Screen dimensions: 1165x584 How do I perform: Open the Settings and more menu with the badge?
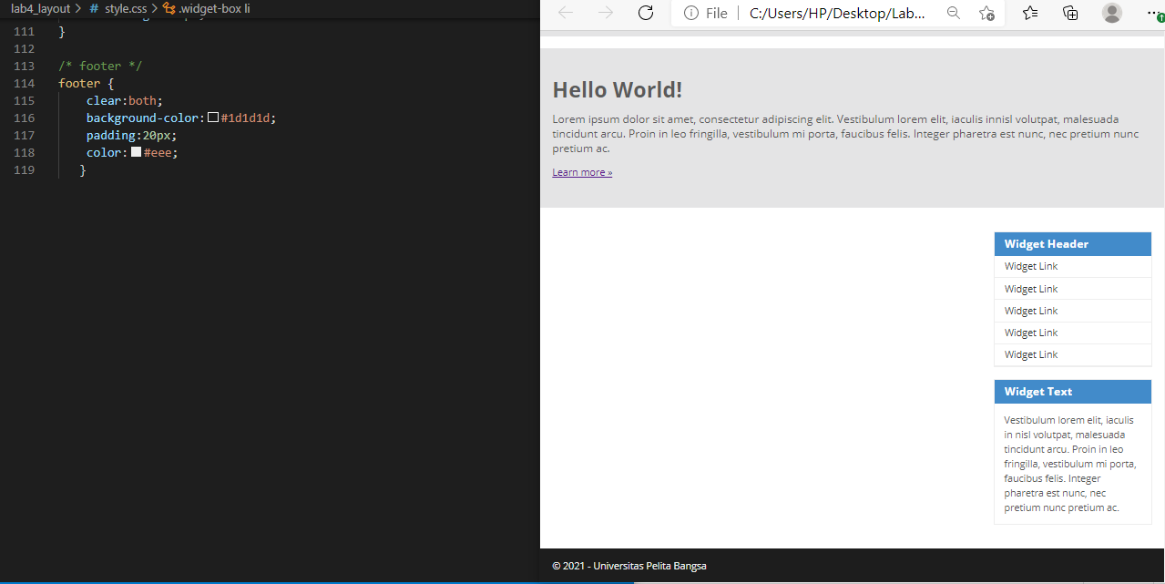(1155, 14)
